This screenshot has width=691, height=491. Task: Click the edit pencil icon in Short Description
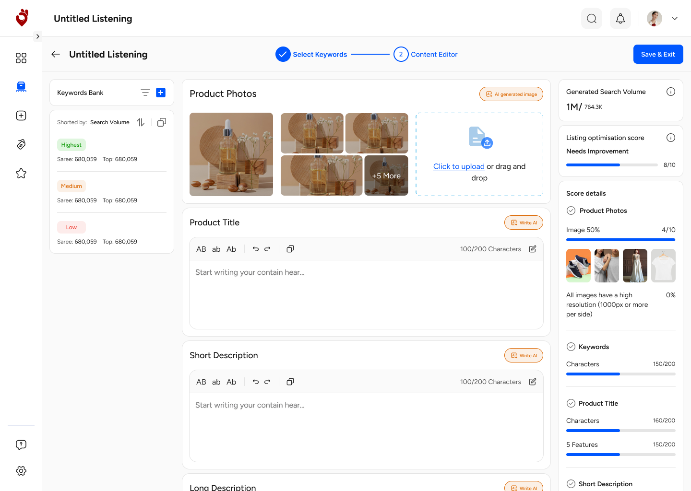533,382
